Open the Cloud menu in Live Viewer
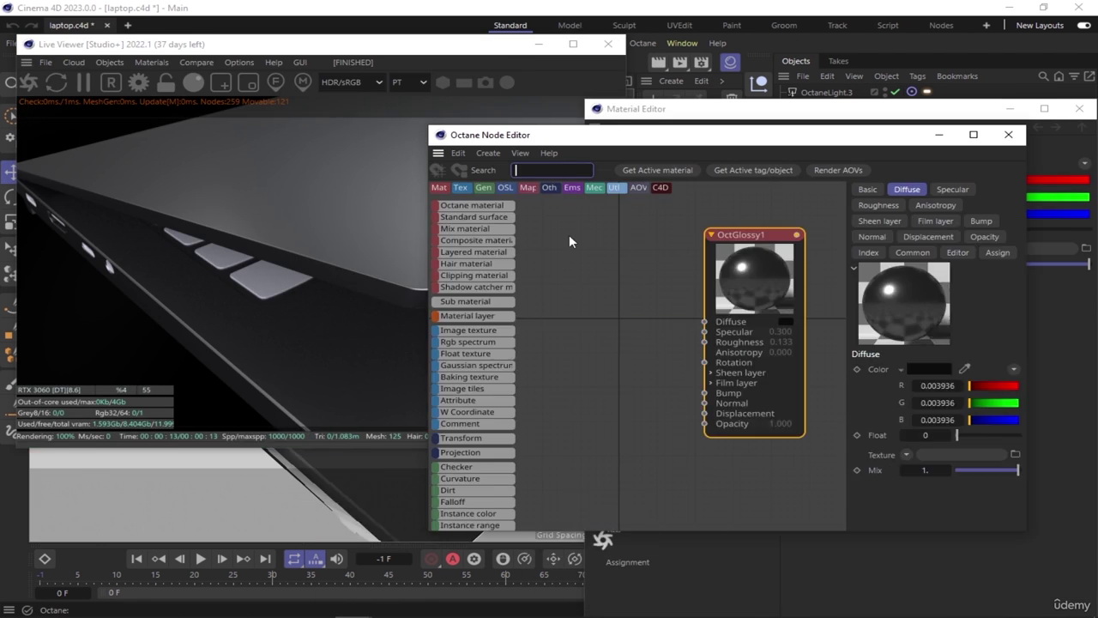Viewport: 1098px width, 618px height. click(x=74, y=63)
